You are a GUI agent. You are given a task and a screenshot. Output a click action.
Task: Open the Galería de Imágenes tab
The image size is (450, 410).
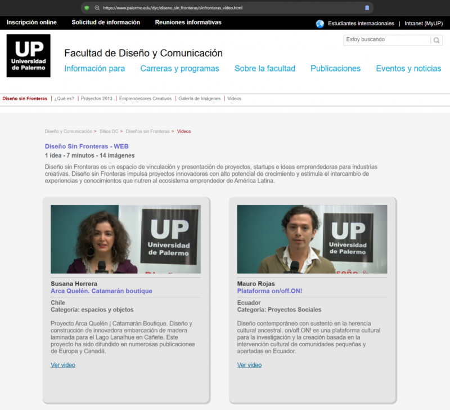(x=200, y=99)
